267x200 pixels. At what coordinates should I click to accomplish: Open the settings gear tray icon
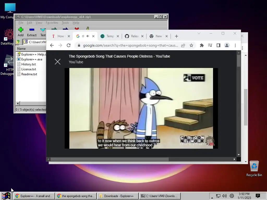[232, 196]
